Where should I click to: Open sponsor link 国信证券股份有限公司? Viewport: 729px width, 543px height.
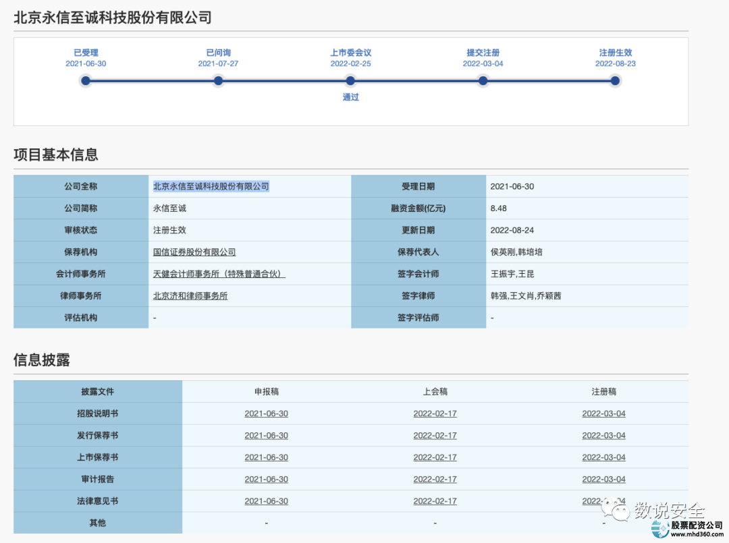pyautogui.click(x=194, y=252)
